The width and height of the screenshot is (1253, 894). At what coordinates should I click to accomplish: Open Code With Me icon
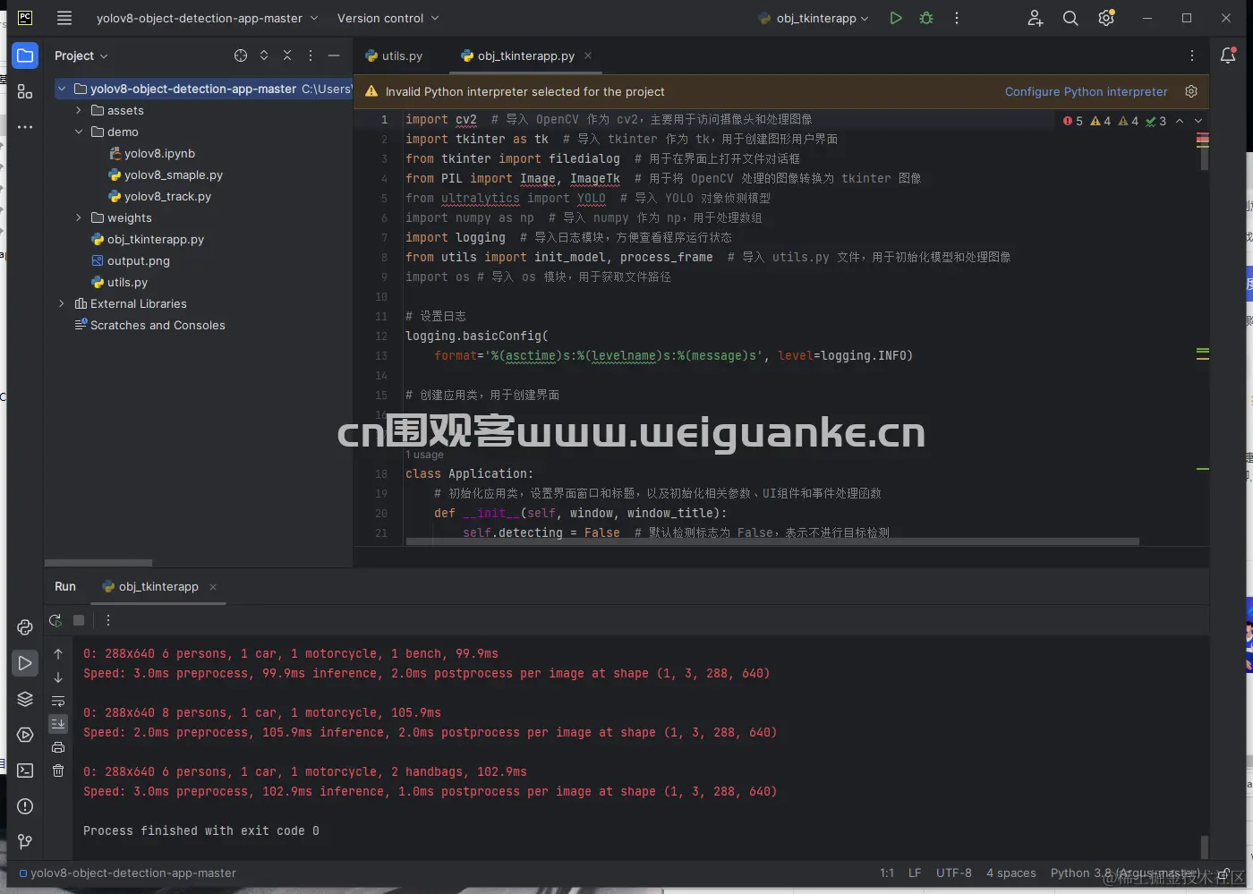coord(1036,18)
